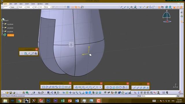185x104 pixels.
Task: Click the Save file icon
Action: point(11,93)
